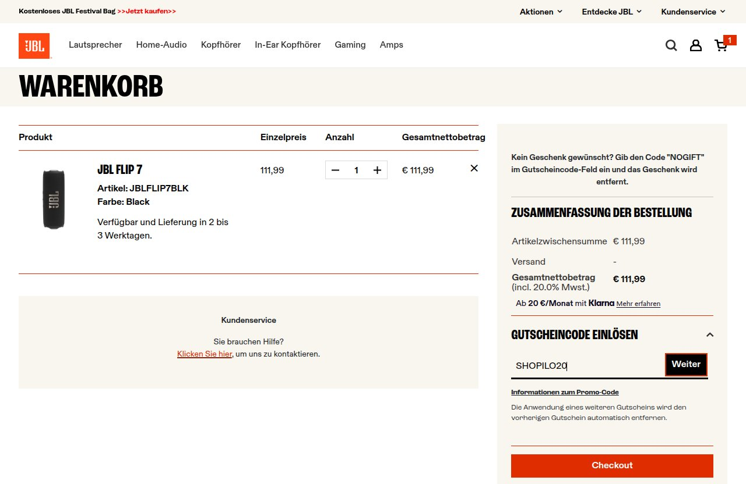The height and width of the screenshot is (484, 746).
Task: Open the search magnifier icon
Action: pyautogui.click(x=671, y=45)
